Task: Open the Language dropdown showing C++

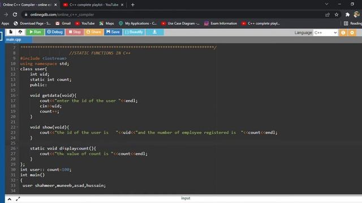Action: coord(325,33)
